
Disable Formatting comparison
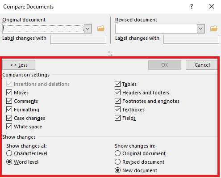(x=9, y=110)
